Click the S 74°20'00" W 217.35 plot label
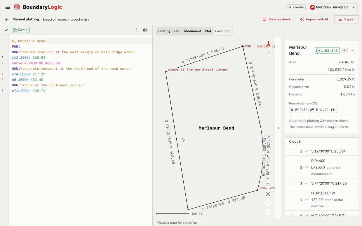The width and height of the screenshot is (362, 226). click(224, 203)
